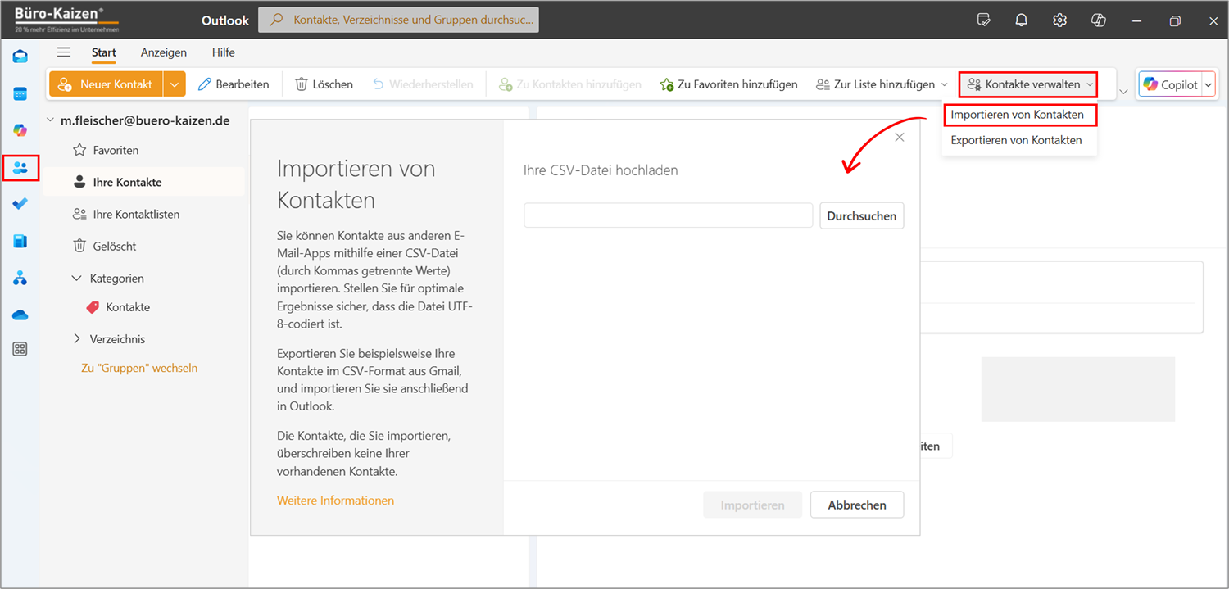Click Zu Favoriten hinzufügen
1229x589 pixels.
[728, 84]
